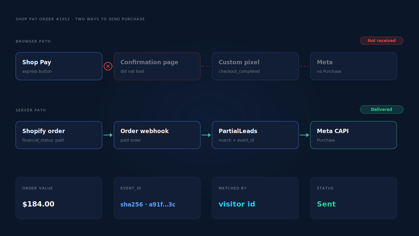Select the Shop Pay express button card
Viewport: 419px width, 236px height.
[x=59, y=66]
